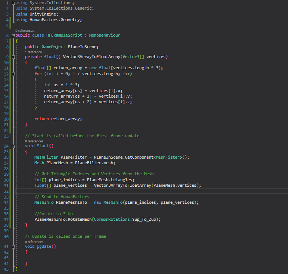Screen dimensions: 288x274
Task: Click 'vertices[i].z' on line 17
Action: tap(115, 102)
